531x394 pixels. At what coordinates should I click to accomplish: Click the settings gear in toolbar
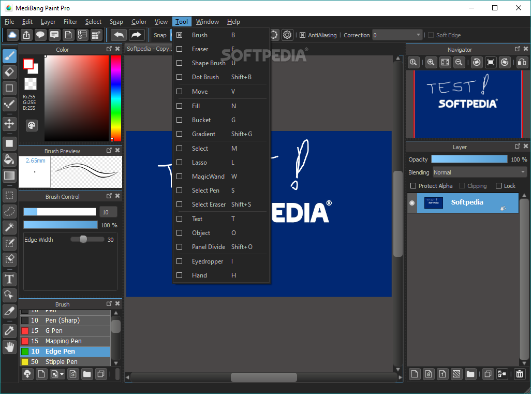click(x=287, y=35)
